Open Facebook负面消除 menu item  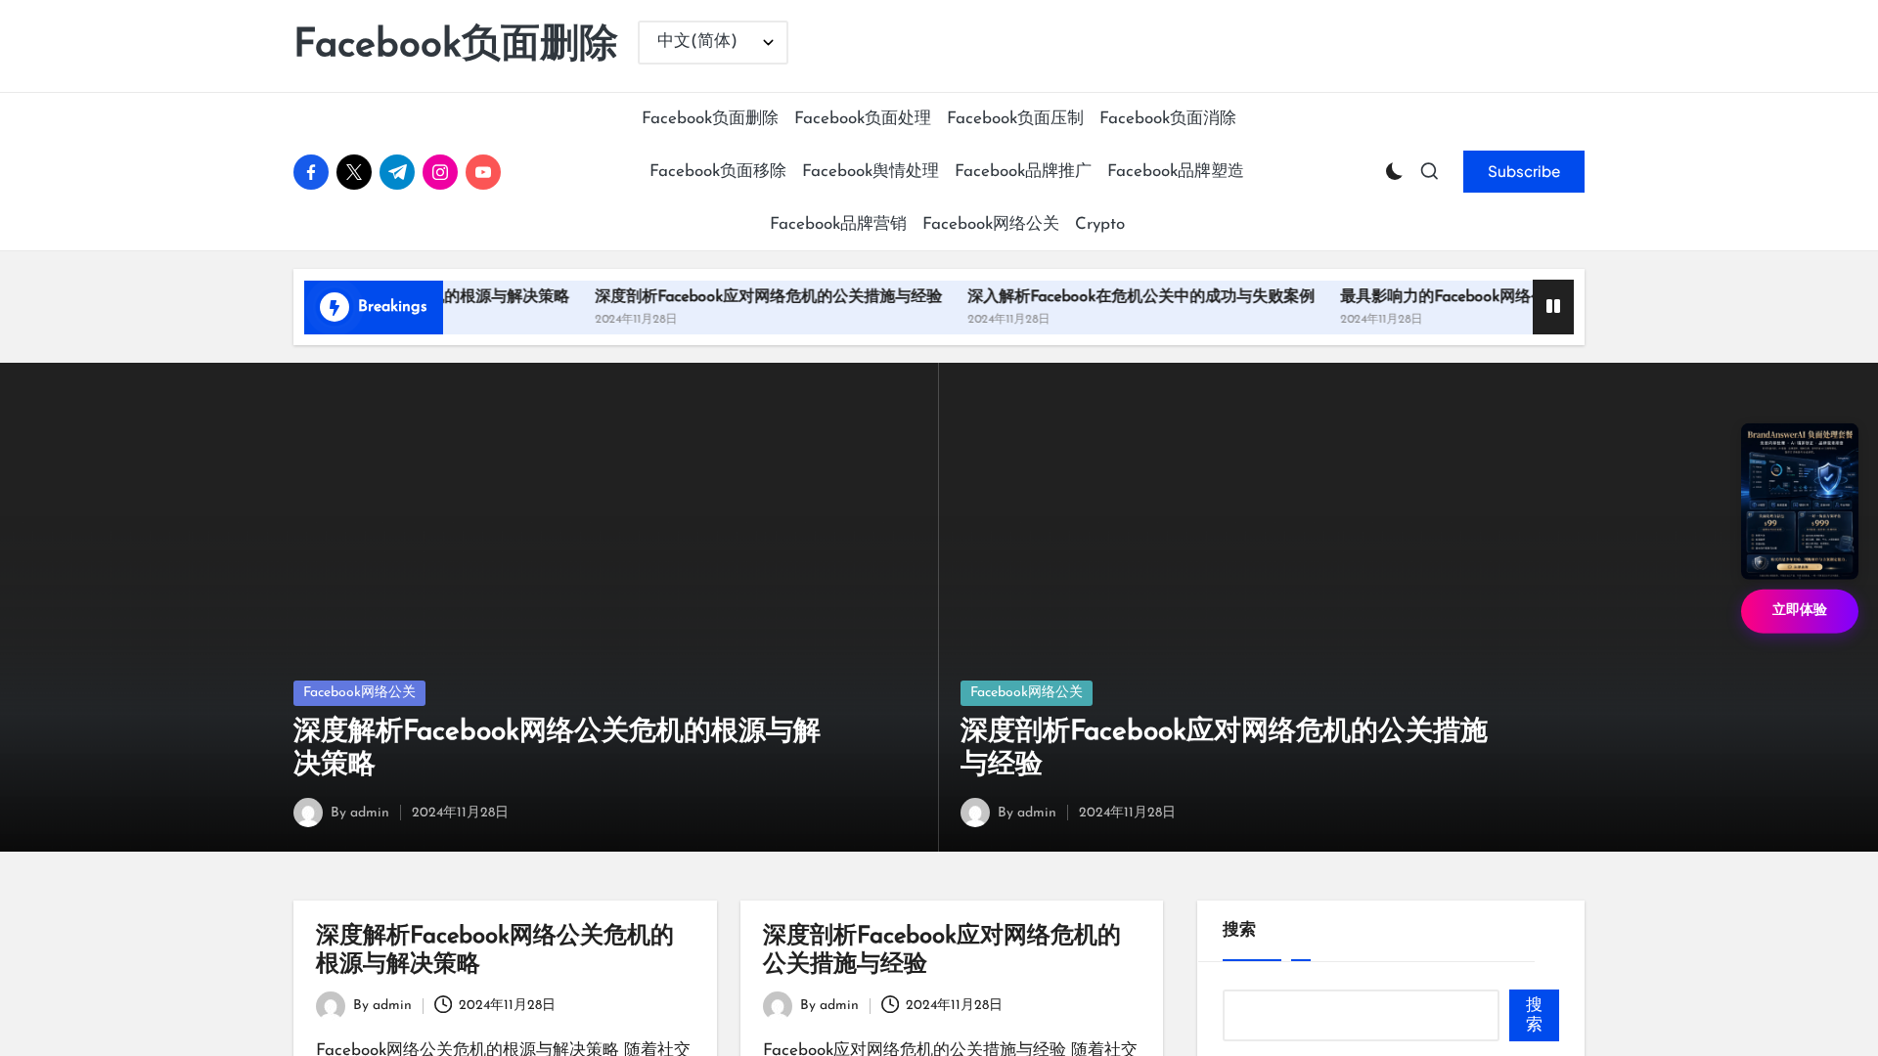(1168, 118)
